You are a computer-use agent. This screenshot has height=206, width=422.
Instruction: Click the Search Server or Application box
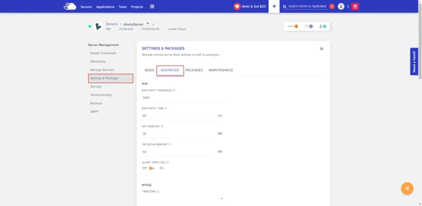(x=307, y=7)
